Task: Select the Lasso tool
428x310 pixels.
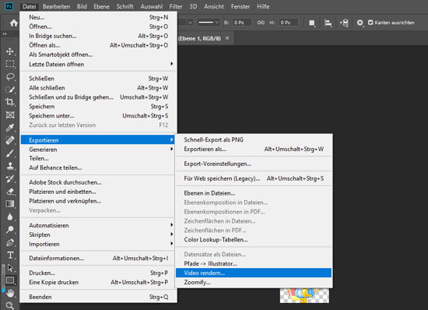Action: pyautogui.click(x=10, y=76)
